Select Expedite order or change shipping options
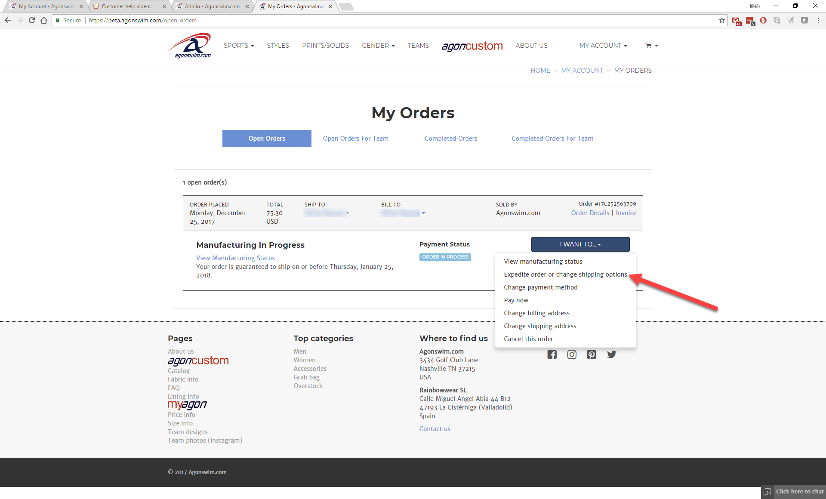This screenshot has width=826, height=499. (x=565, y=274)
